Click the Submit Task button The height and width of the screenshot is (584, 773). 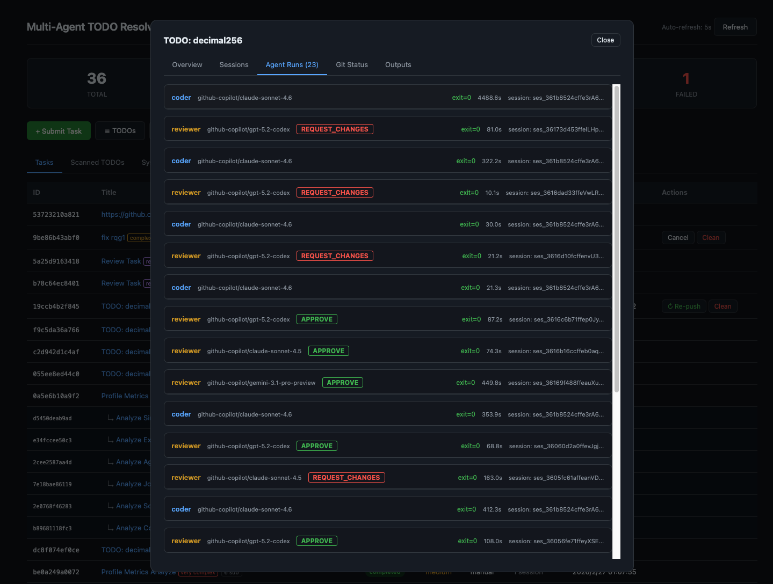[x=59, y=131]
